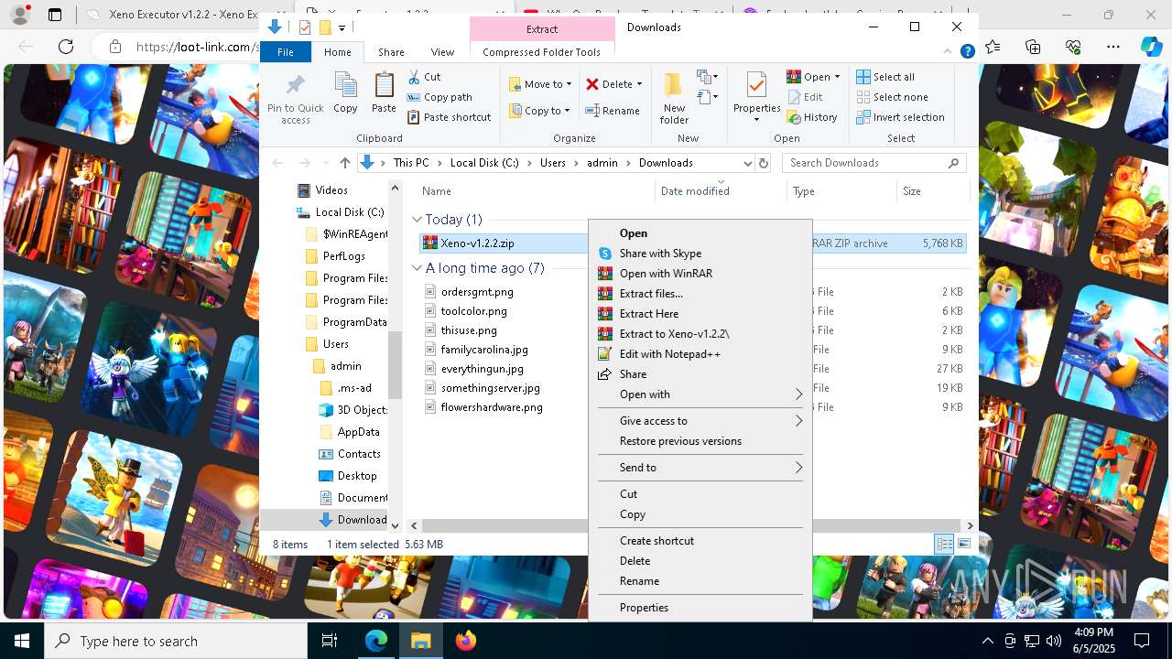Choose Open in the context menu
The image size is (1172, 659).
click(700, 233)
